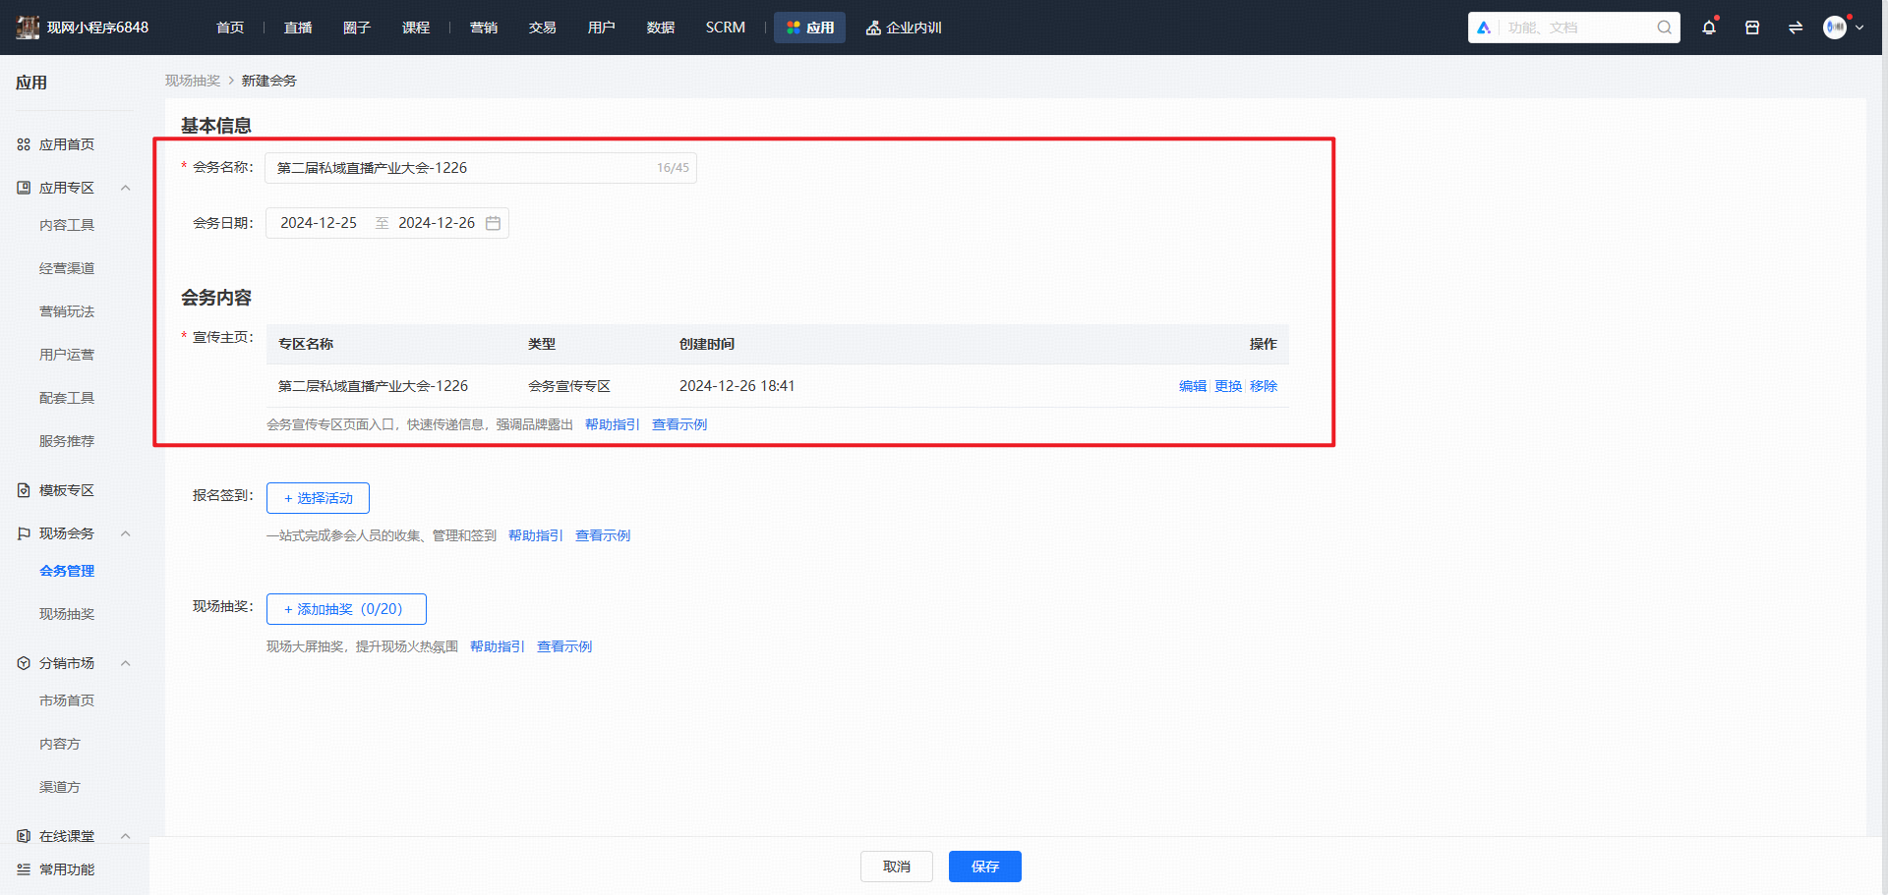Collapse the 现场会务 section chevron
1888x895 pixels.
point(125,533)
